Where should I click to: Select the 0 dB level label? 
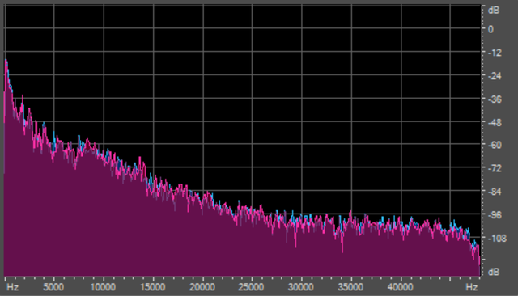490,29
